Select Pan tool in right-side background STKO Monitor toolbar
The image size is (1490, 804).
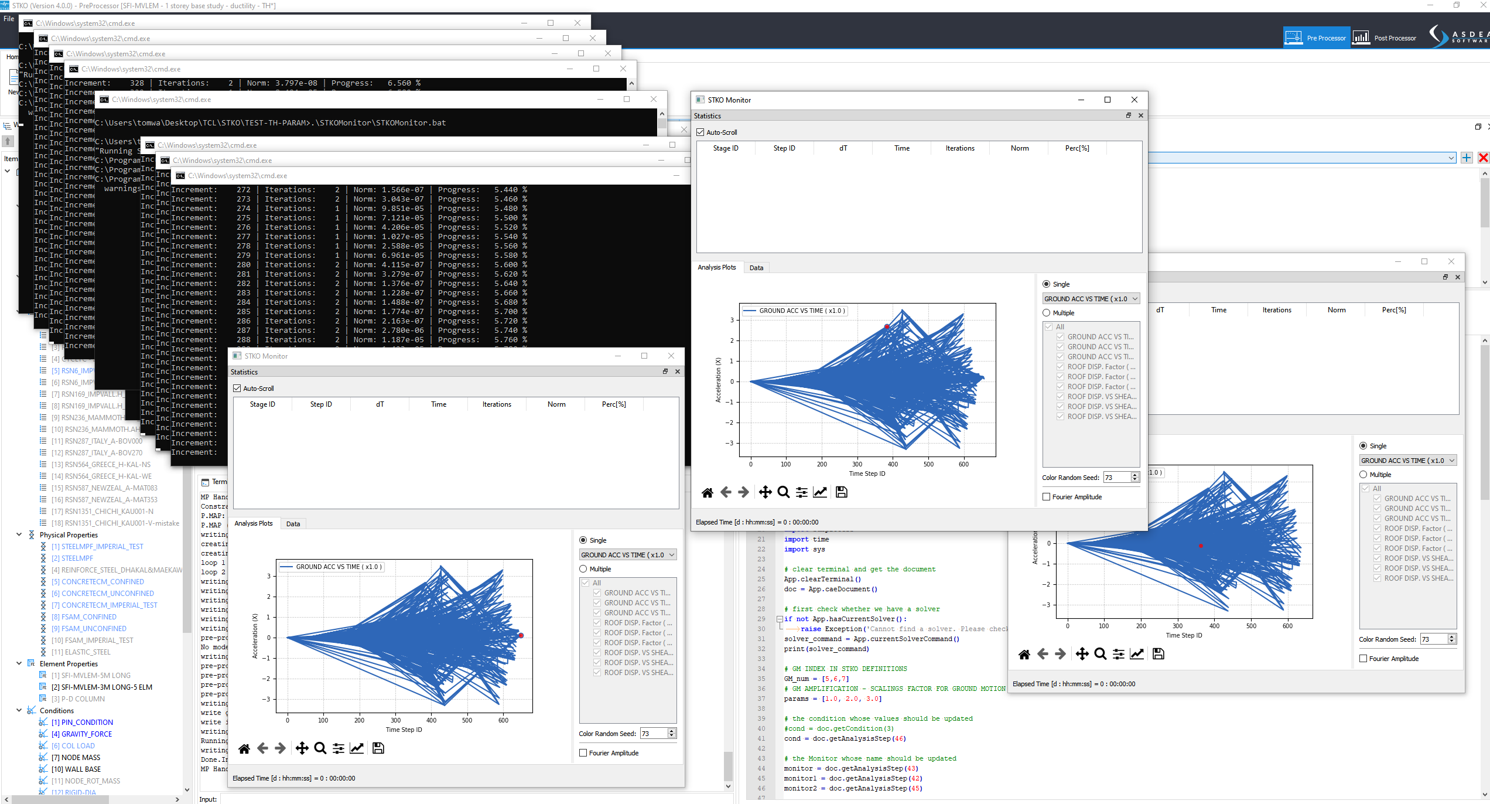click(x=1082, y=654)
